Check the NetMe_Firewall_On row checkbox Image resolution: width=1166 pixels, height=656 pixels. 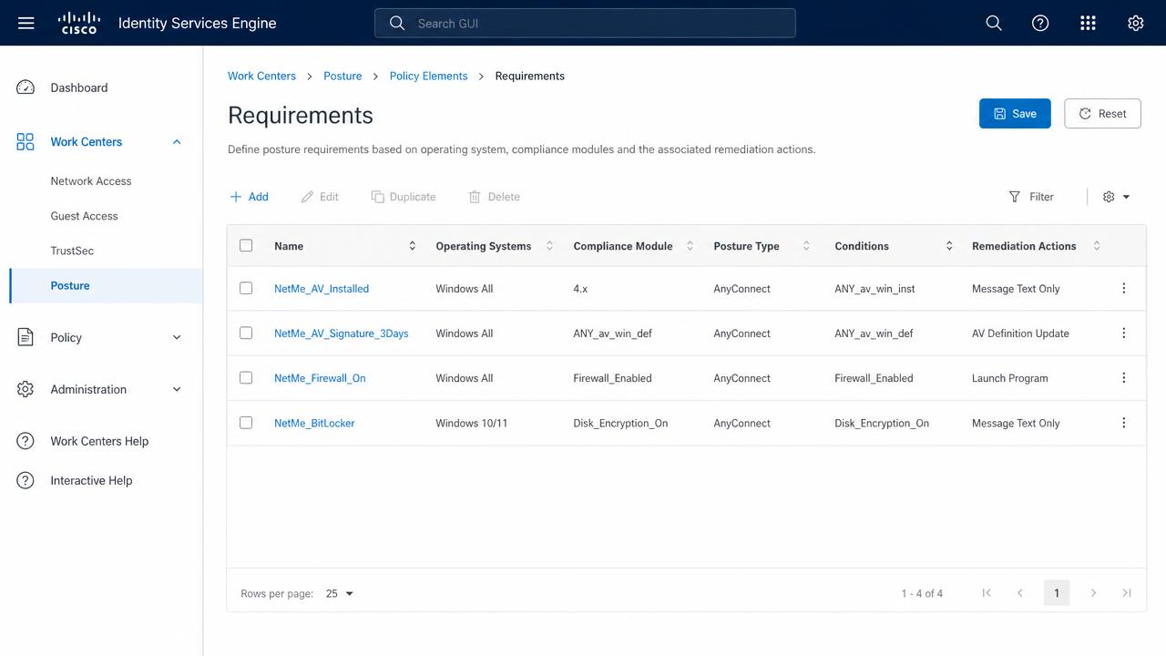pos(246,378)
